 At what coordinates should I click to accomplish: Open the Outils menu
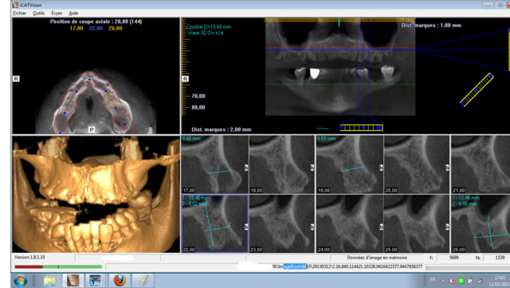(39, 13)
